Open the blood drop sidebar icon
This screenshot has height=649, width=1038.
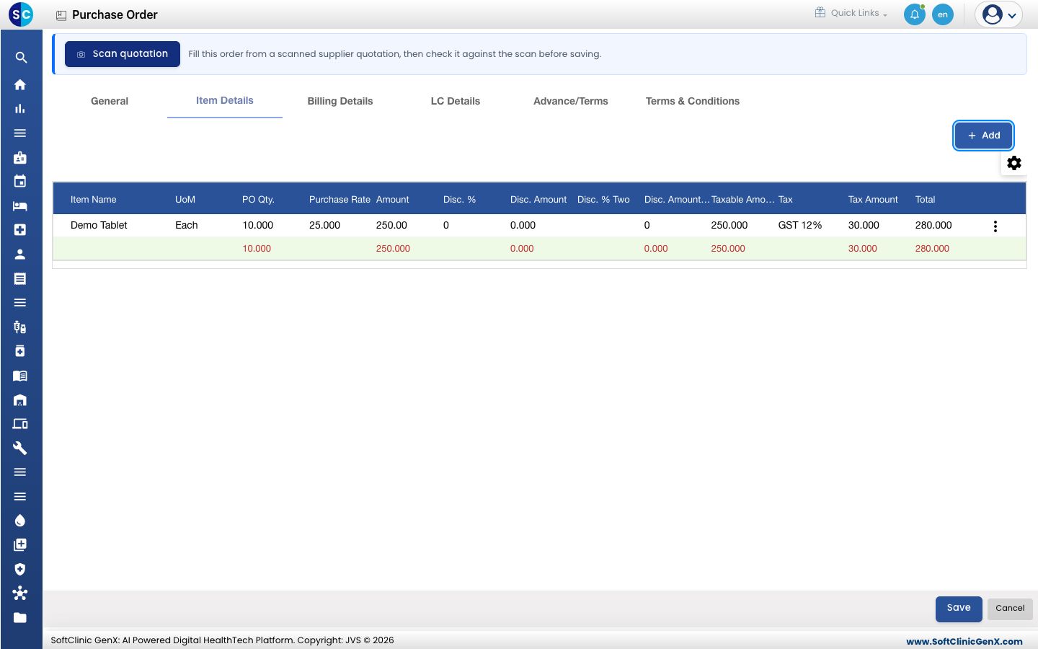[x=20, y=521]
